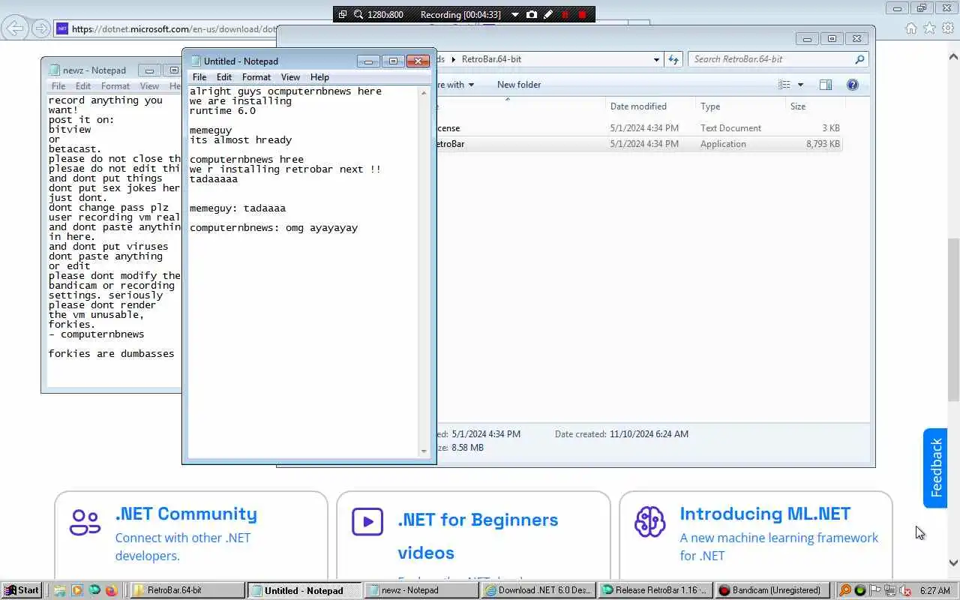Image resolution: width=960 pixels, height=600 pixels.
Task: Click the Bandicam screenshot camera icon
Action: point(532,14)
